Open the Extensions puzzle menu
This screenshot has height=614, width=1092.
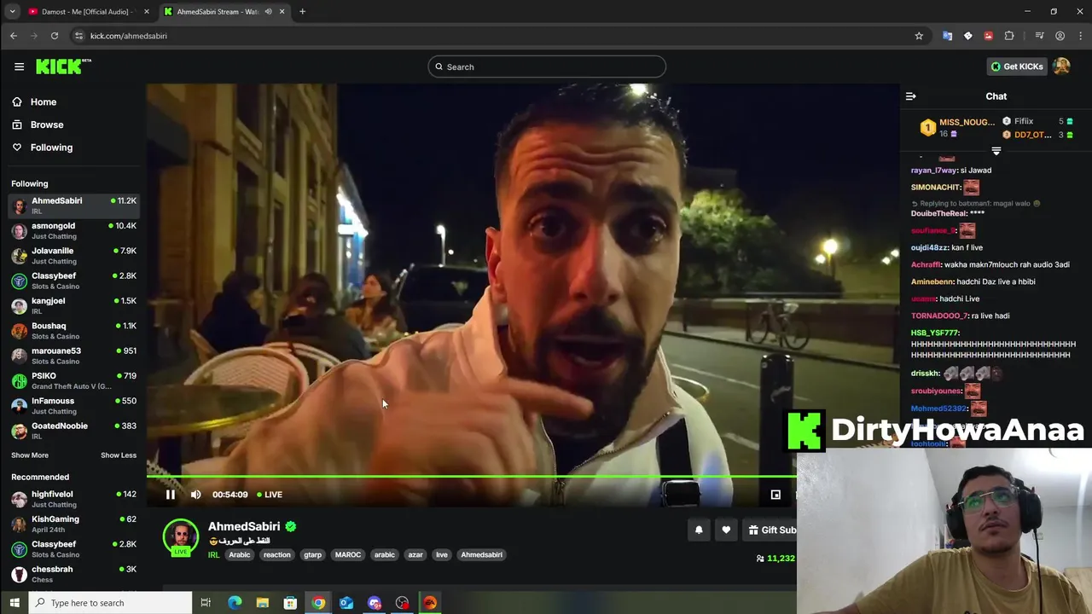(x=1009, y=36)
